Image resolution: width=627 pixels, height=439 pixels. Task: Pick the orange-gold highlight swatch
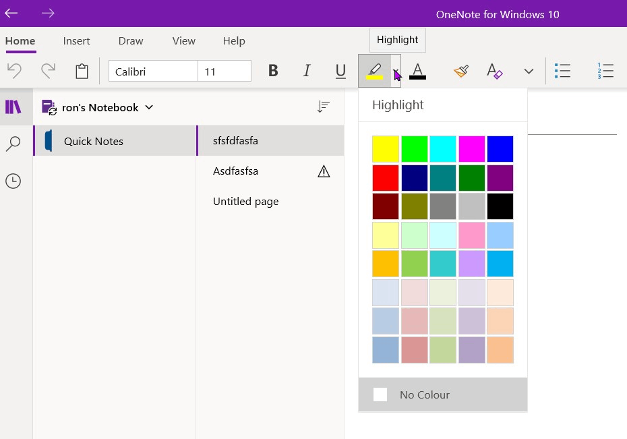tap(386, 264)
